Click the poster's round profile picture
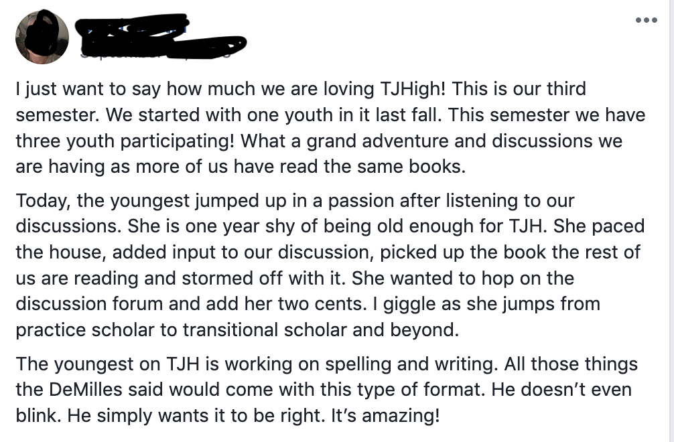 coord(42,37)
